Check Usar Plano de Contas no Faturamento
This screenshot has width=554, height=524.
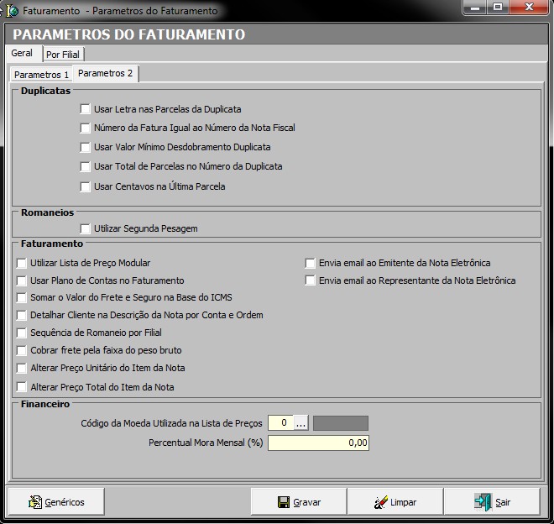tap(21, 280)
